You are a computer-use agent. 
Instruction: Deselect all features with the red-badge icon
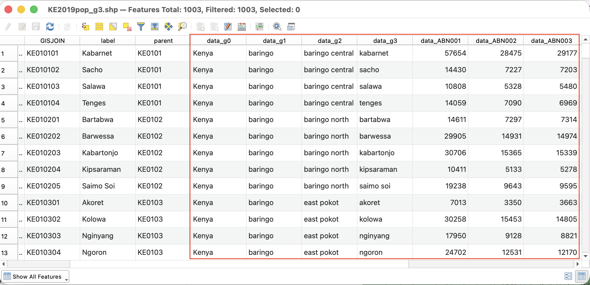(x=127, y=27)
